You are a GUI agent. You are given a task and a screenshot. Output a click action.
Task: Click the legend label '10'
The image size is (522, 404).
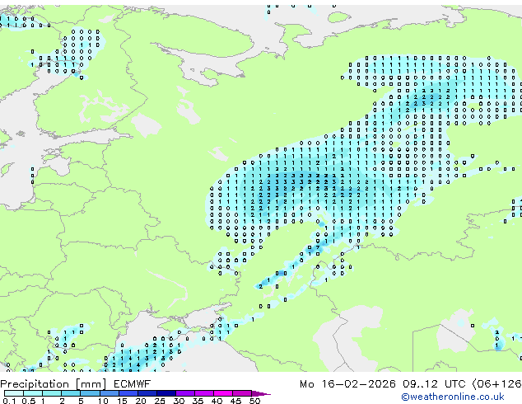(x=103, y=401)
